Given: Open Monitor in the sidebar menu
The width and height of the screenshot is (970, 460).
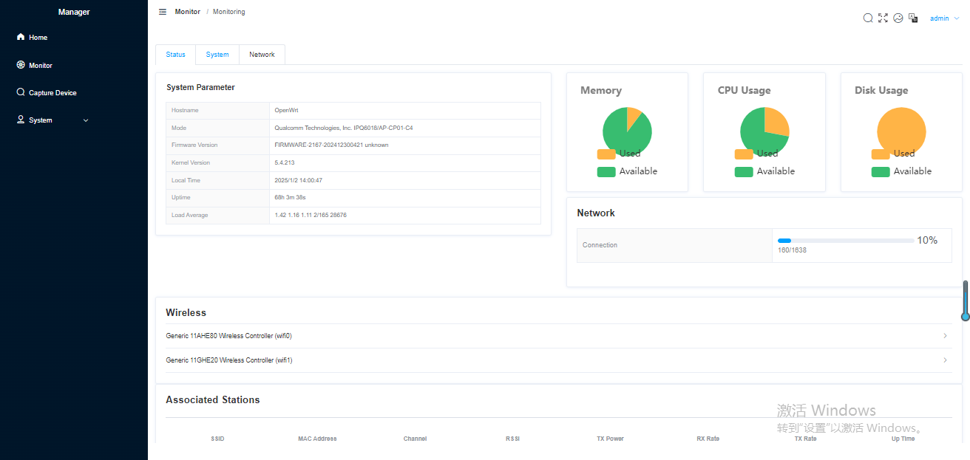Looking at the screenshot, I should point(74,65).
